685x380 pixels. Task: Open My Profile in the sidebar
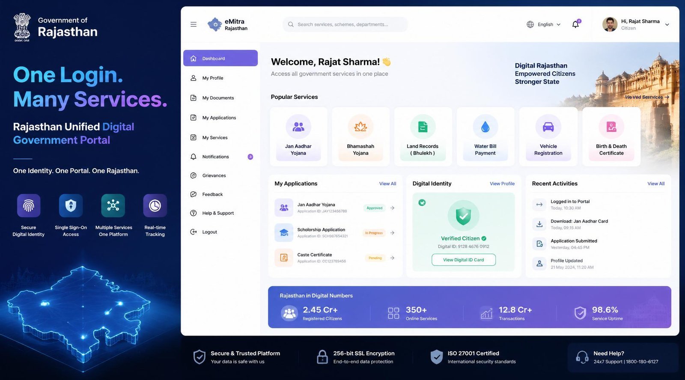pyautogui.click(x=220, y=78)
